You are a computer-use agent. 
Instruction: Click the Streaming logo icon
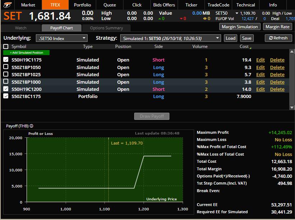(x=8, y=5)
